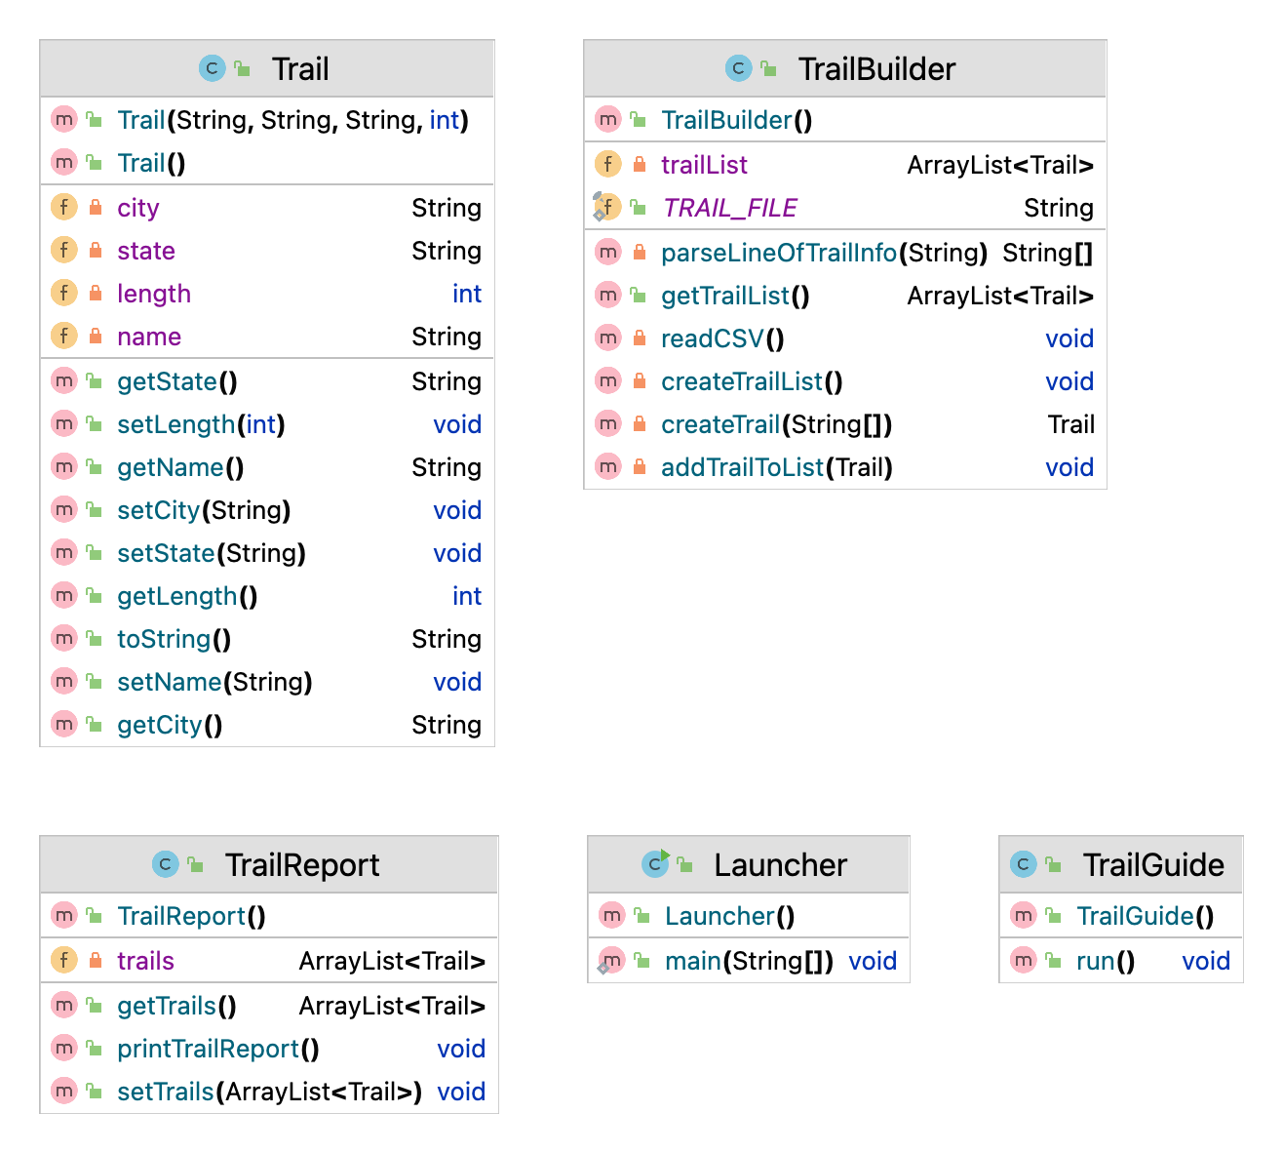Click the class icon beside TrailReport title
The width and height of the screenshot is (1283, 1153).
pyautogui.click(x=165, y=864)
